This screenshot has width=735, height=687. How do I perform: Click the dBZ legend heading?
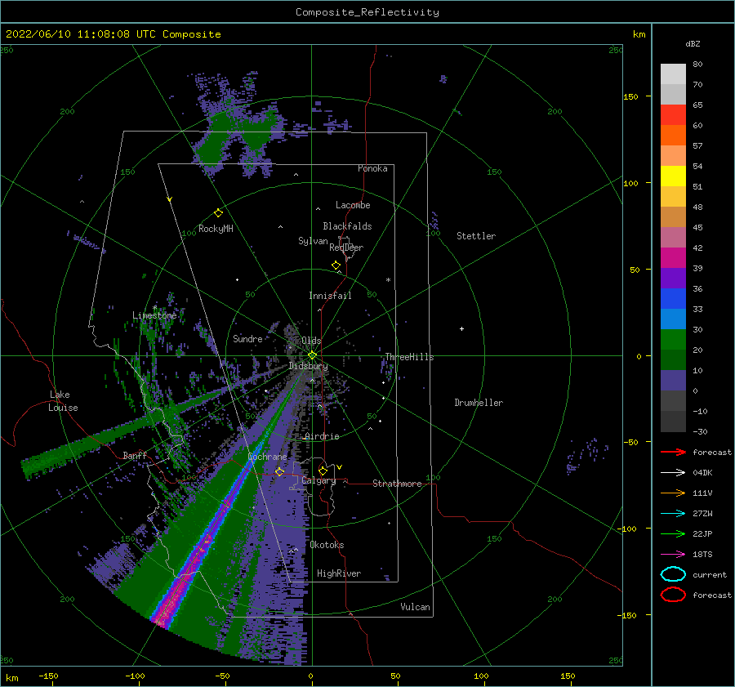click(x=693, y=43)
